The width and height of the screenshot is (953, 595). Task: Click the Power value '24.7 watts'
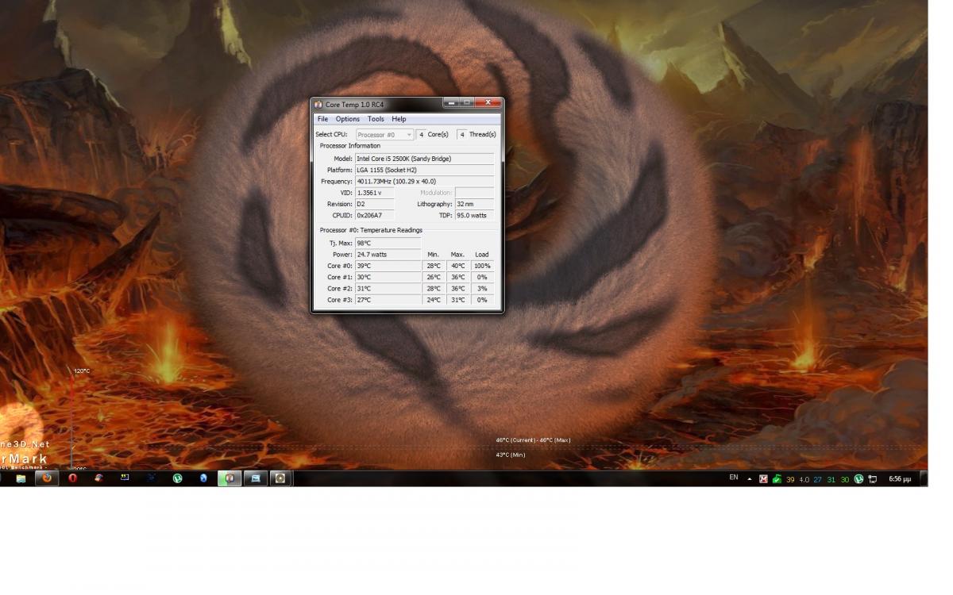(388, 255)
